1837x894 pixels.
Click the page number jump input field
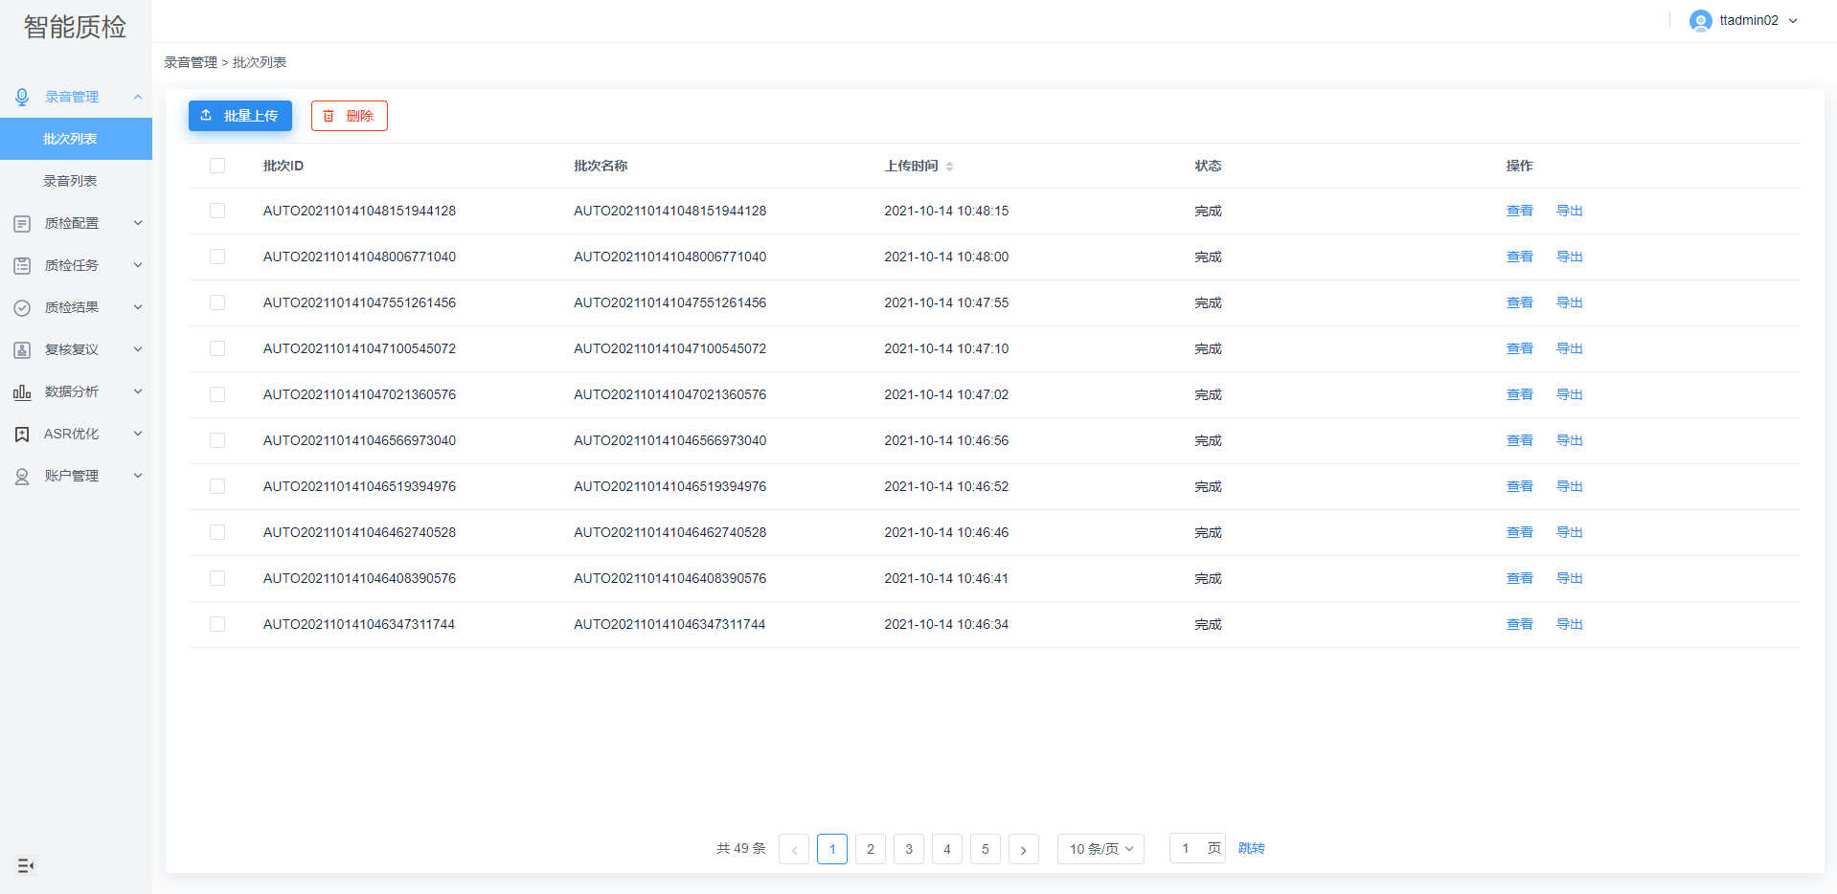tap(1186, 848)
